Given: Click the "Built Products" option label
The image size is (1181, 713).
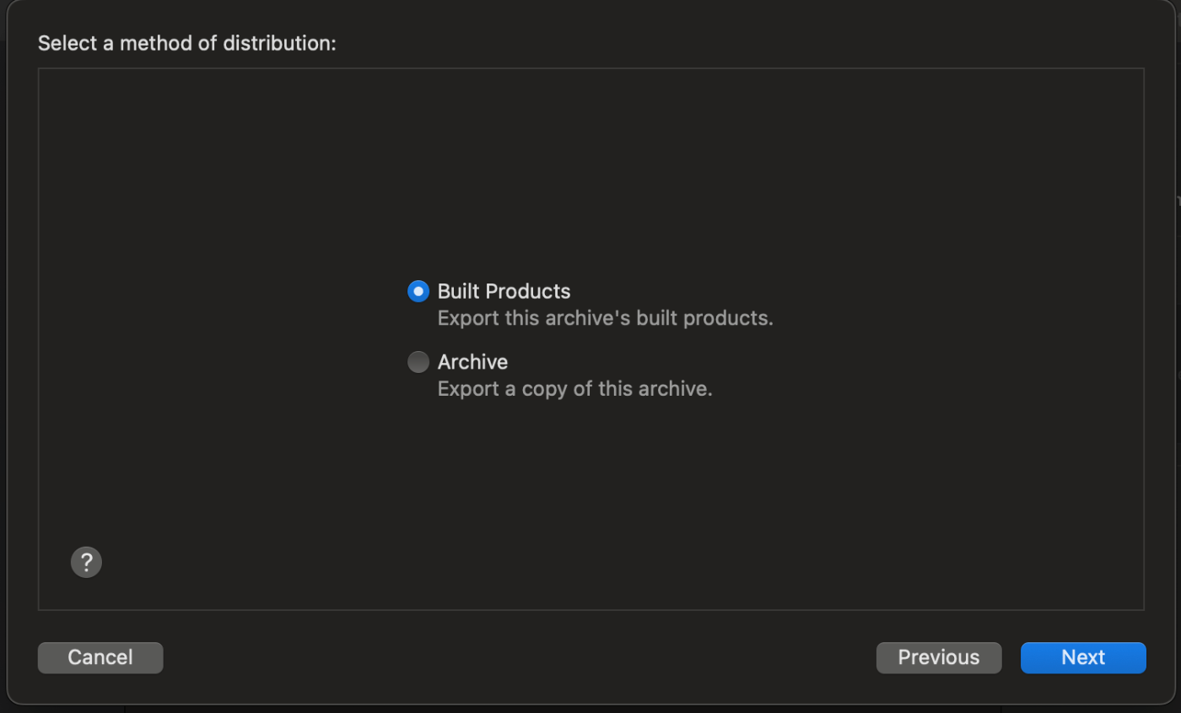Looking at the screenshot, I should click(x=504, y=291).
